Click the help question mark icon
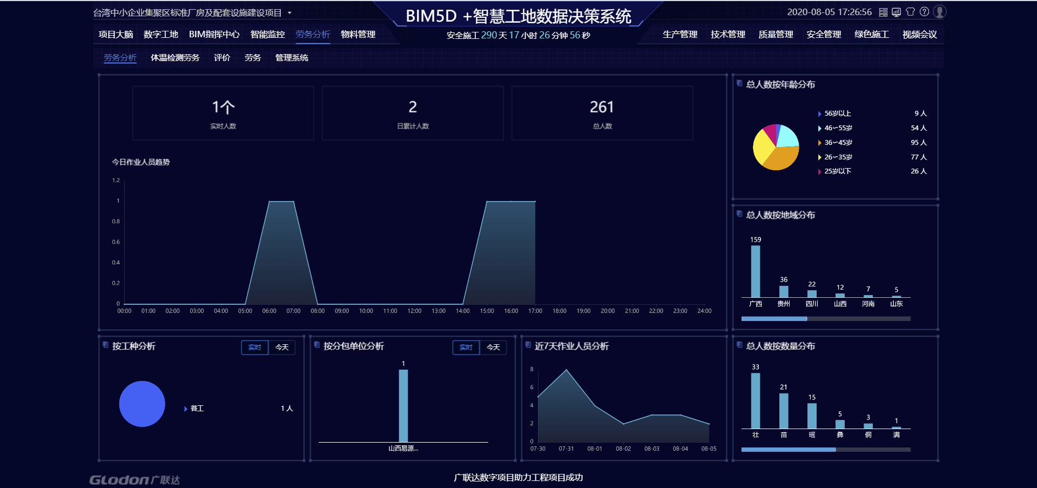This screenshot has width=1037, height=488. (x=925, y=12)
